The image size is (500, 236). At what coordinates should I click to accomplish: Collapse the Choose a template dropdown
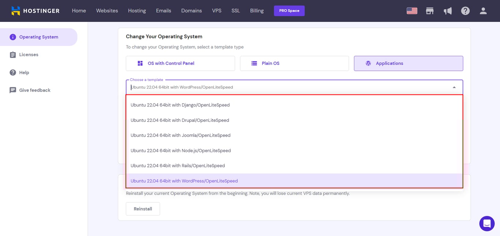point(454,87)
